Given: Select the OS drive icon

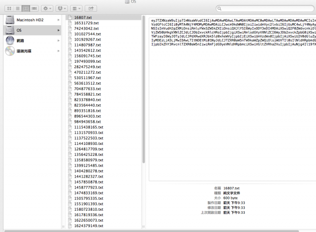Looking at the screenshot, I should click(x=10, y=30).
